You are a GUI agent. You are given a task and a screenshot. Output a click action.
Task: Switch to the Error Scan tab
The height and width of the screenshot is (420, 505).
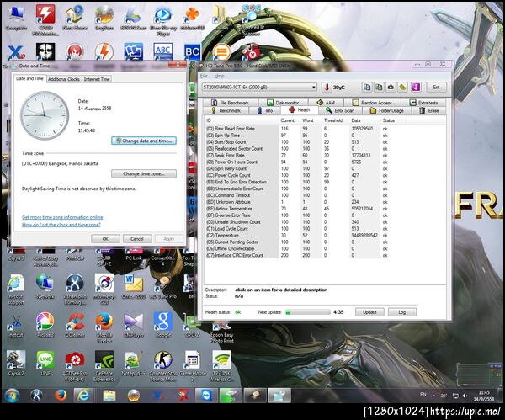coord(340,110)
